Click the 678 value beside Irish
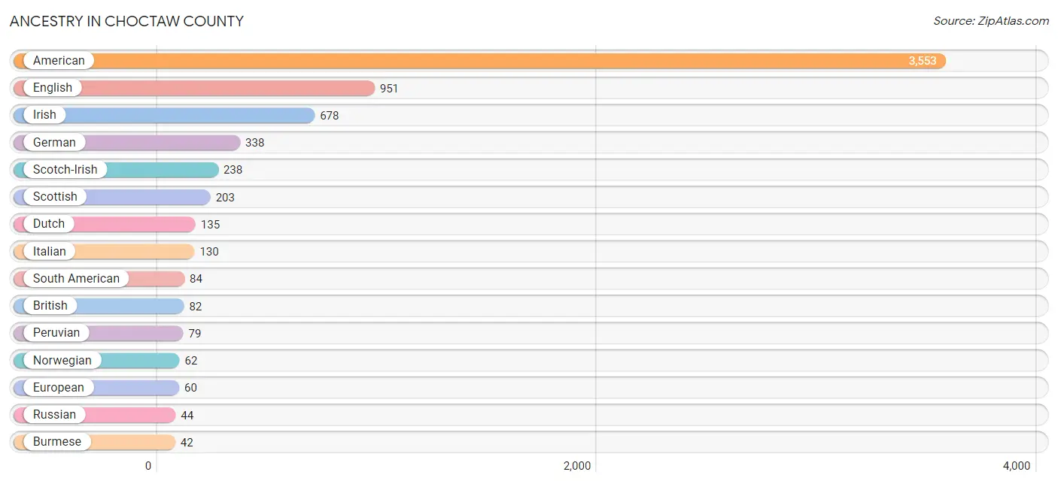 click(x=330, y=116)
